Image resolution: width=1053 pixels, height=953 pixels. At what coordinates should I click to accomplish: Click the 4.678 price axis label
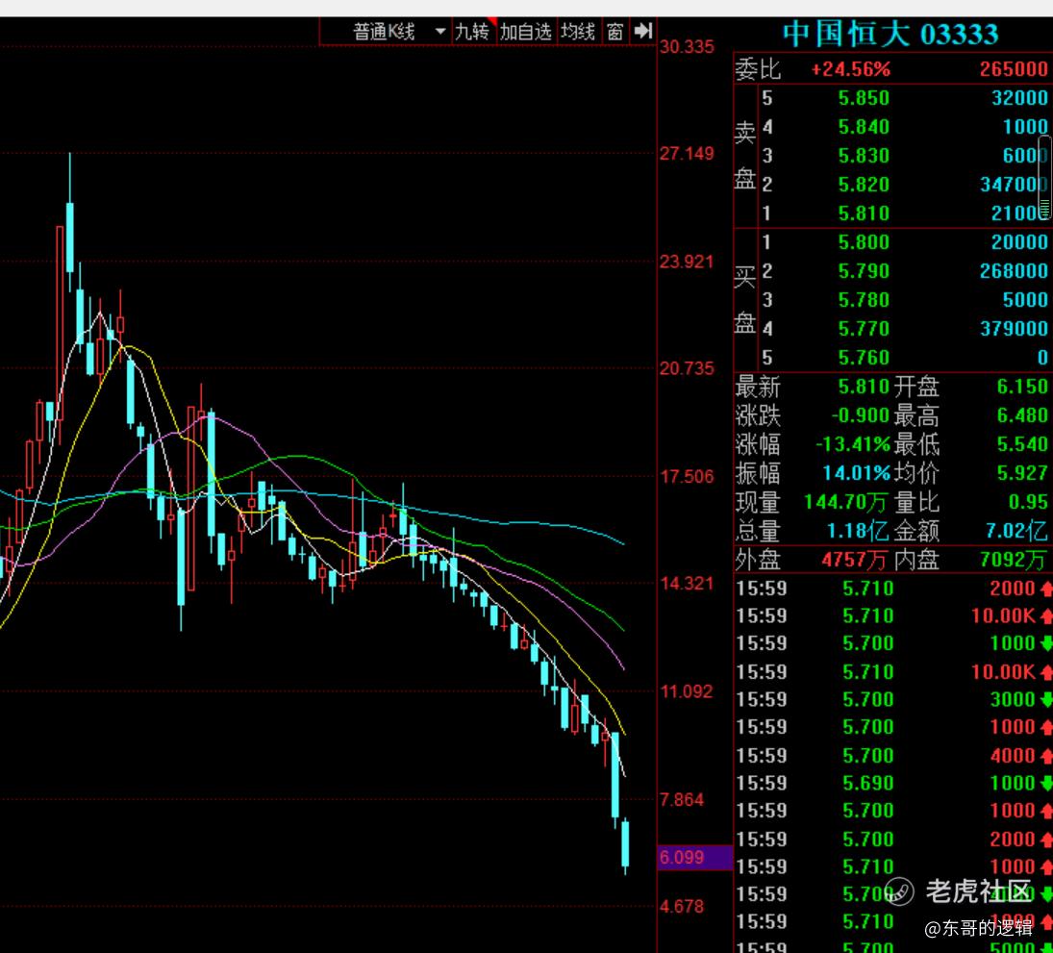(682, 907)
